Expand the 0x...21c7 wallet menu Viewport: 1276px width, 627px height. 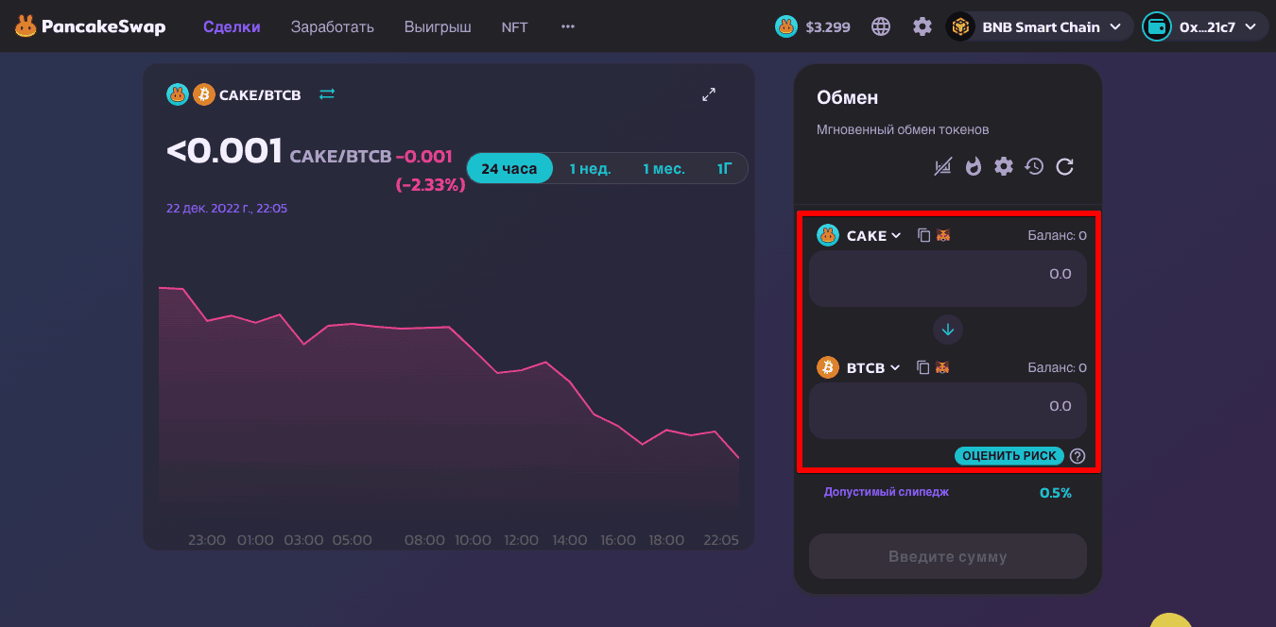[1205, 26]
